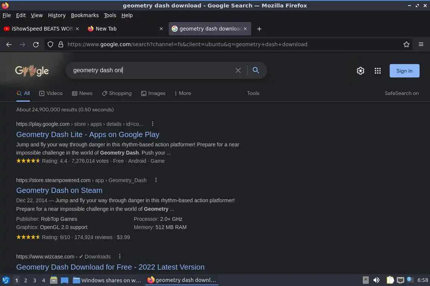Filter results by Images
Screen dimensions: 430x286
tap(153, 93)
